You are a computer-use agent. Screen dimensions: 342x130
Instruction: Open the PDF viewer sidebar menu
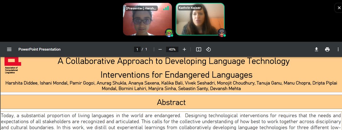[x=9, y=49]
